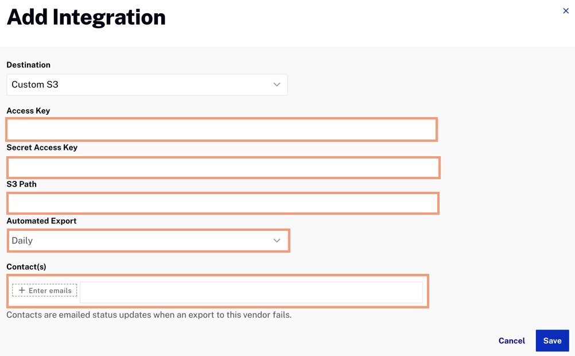
Task: Select the S3 Path text field
Action: (223, 203)
